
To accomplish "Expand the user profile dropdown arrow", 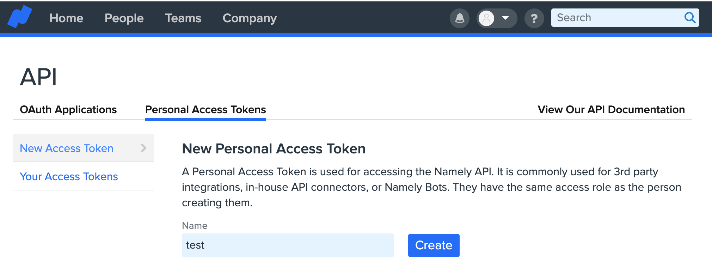I will (505, 18).
